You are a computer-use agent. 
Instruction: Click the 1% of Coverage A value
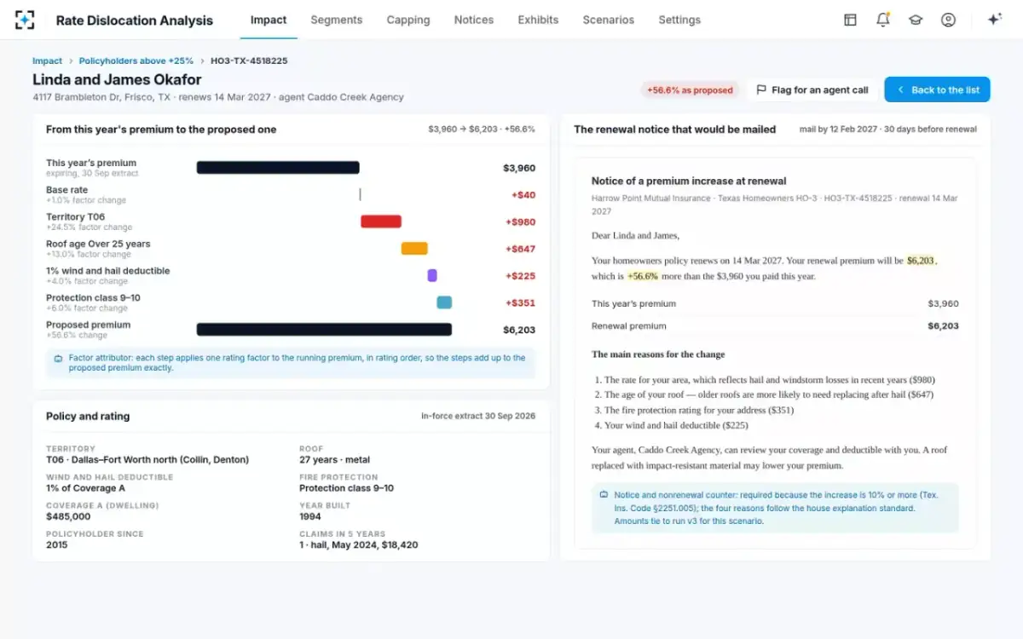coord(85,489)
